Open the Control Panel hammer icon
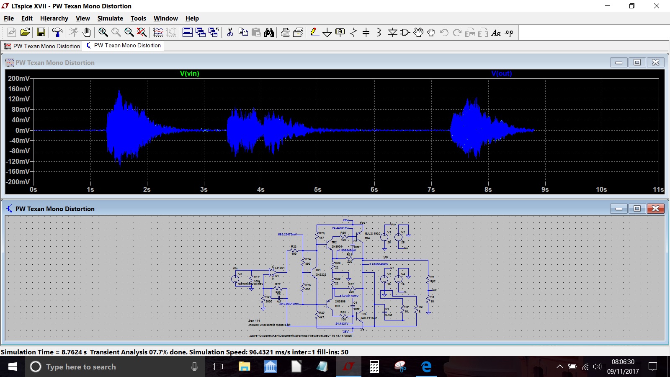 click(57, 32)
